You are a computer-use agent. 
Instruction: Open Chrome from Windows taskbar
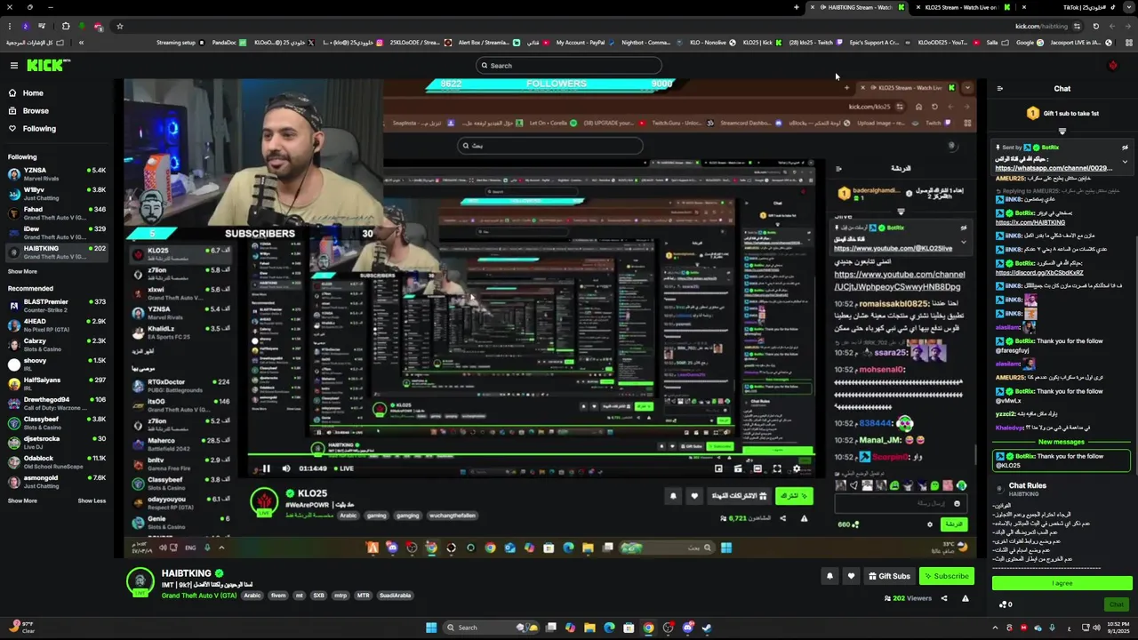648,628
